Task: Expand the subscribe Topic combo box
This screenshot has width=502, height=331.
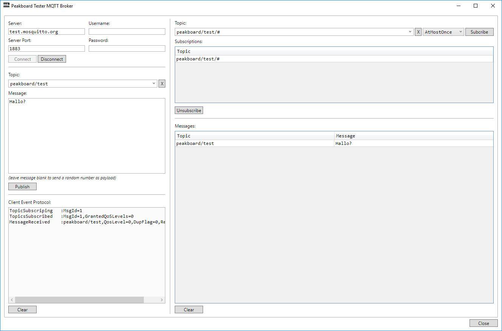Action: click(410, 32)
